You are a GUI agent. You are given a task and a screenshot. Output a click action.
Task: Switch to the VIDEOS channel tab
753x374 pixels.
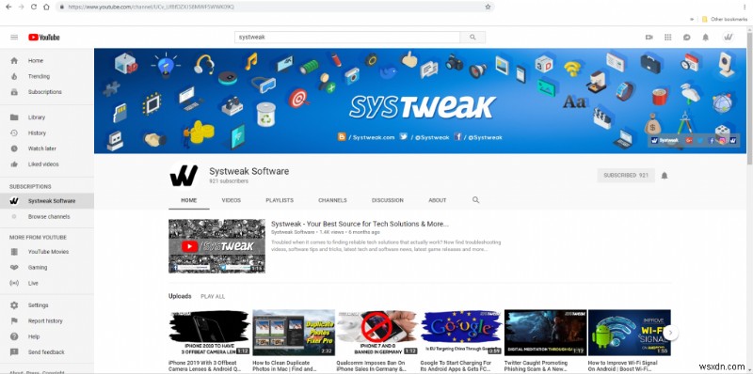pos(231,200)
